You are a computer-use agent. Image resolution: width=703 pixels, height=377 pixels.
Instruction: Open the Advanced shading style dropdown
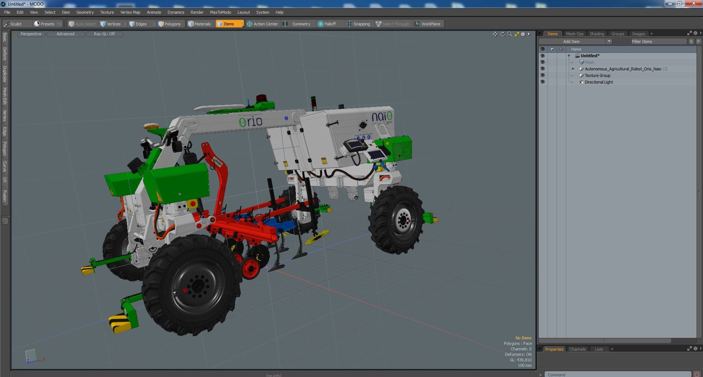click(66, 34)
